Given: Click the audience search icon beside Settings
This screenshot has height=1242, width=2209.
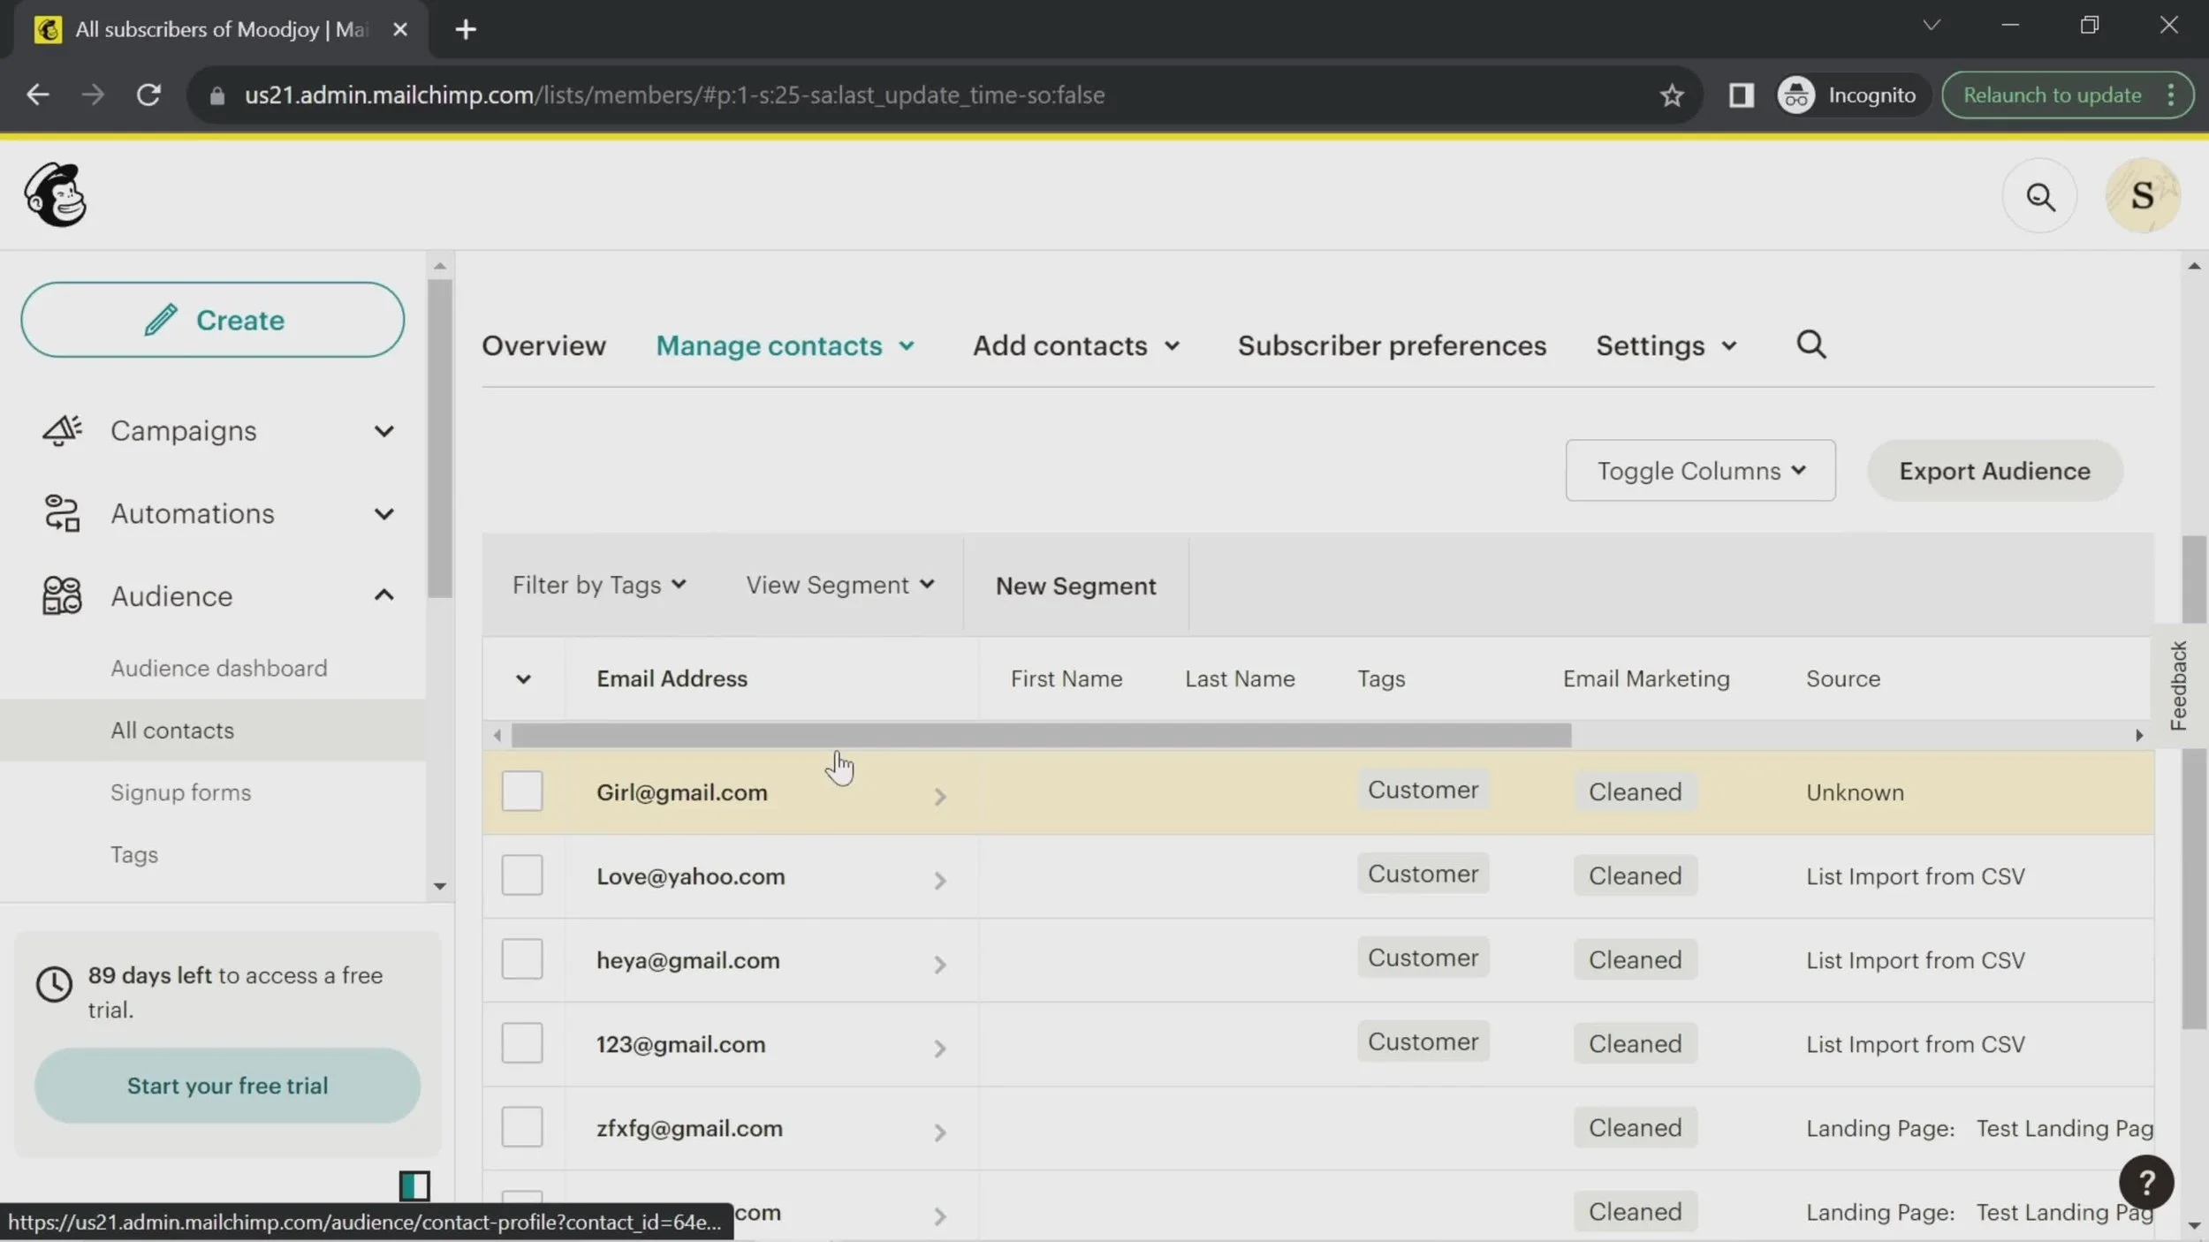Looking at the screenshot, I should (1810, 345).
